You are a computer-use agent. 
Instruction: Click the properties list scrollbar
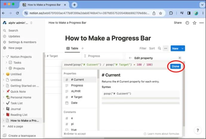point(98,74)
